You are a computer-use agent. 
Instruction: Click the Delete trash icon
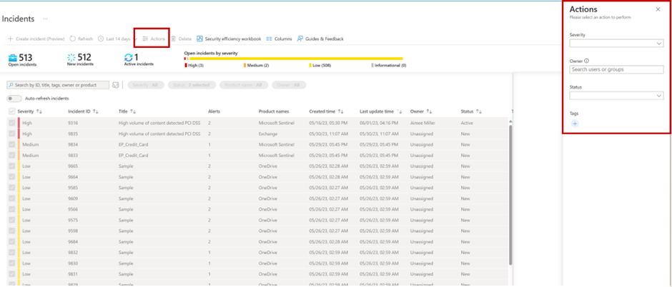174,39
